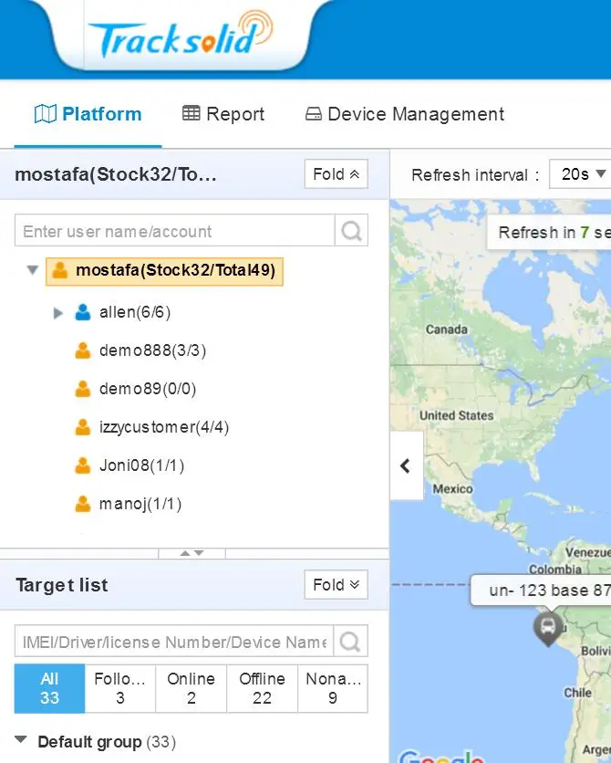The width and height of the screenshot is (611, 763).
Task: Open the Platform tab
Action: 88,114
